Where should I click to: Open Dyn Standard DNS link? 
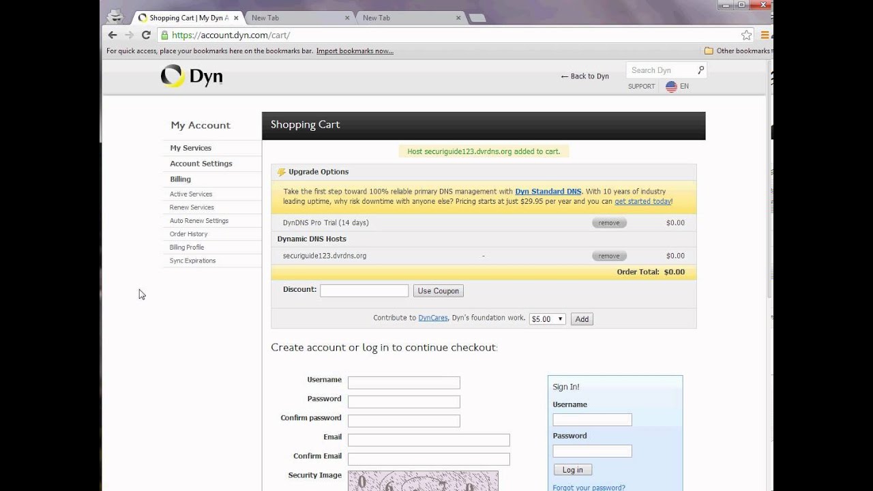click(548, 192)
